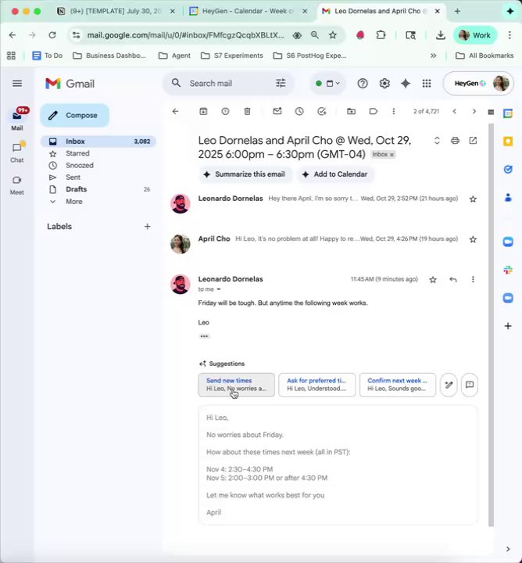Image resolution: width=522 pixels, height=563 pixels.
Task: Mark the conversation as unread
Action: point(277,111)
